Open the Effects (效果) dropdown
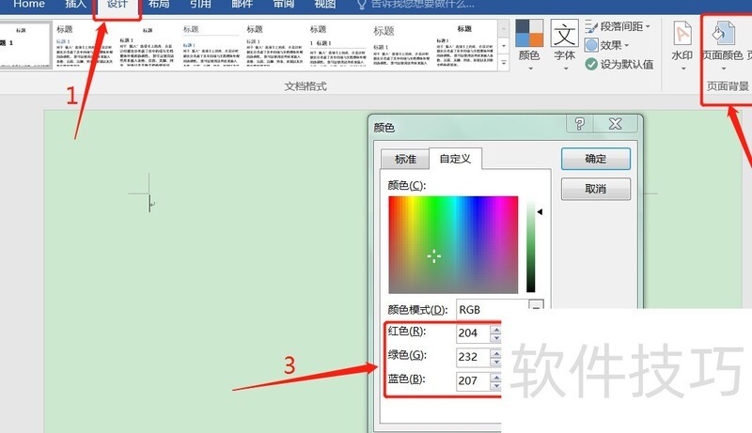This screenshot has height=433, width=752. 606,45
